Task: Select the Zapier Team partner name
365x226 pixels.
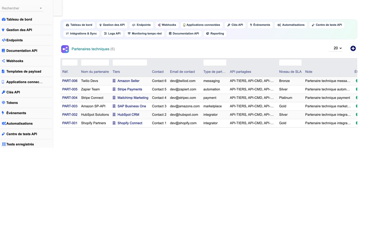Action: tap(90, 89)
